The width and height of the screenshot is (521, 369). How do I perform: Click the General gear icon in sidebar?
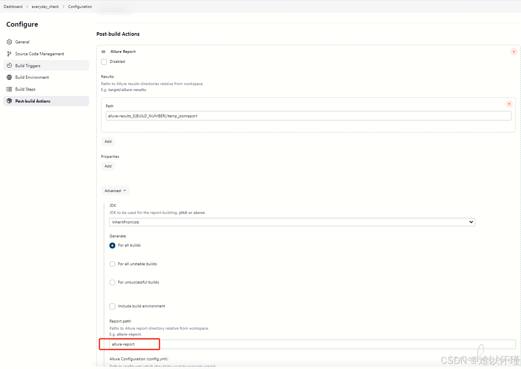pos(9,42)
